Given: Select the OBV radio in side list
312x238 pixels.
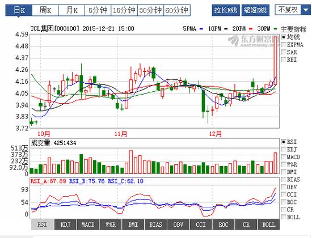Looking at the screenshot, I should (x=284, y=187).
